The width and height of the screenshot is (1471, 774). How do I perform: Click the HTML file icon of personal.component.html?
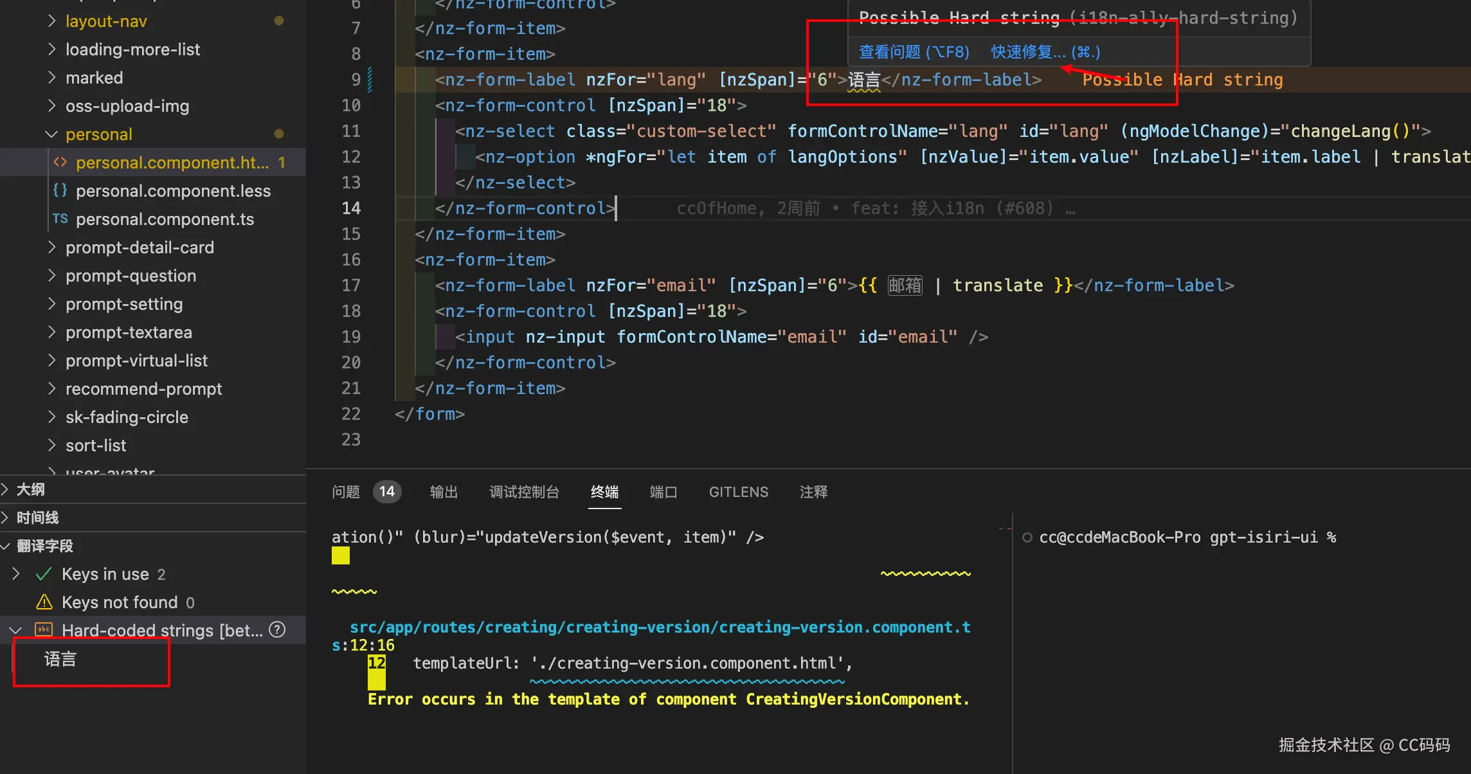click(x=60, y=162)
